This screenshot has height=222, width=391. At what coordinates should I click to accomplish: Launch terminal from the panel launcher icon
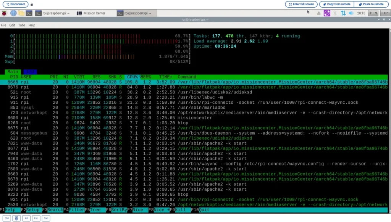pos(29,13)
